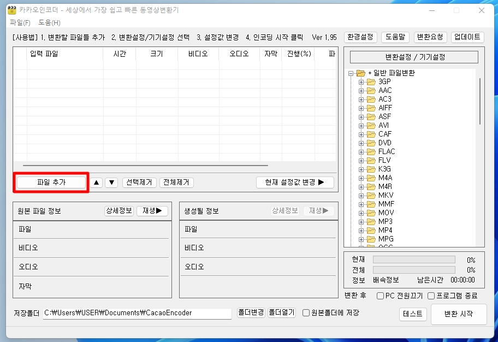
Task: Move selected file up with ▲ button
Action: (x=96, y=182)
